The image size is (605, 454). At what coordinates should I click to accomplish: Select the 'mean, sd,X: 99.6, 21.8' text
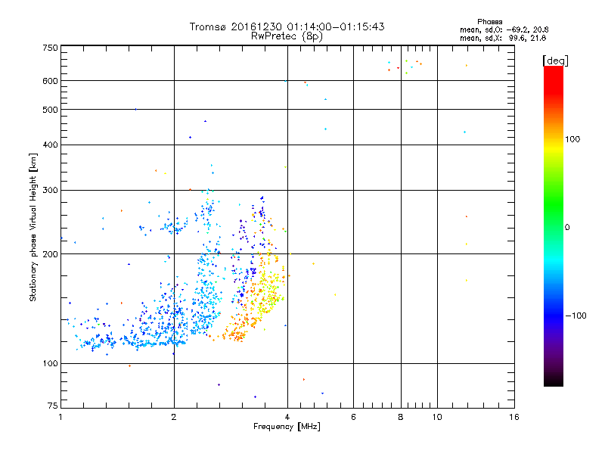503,38
